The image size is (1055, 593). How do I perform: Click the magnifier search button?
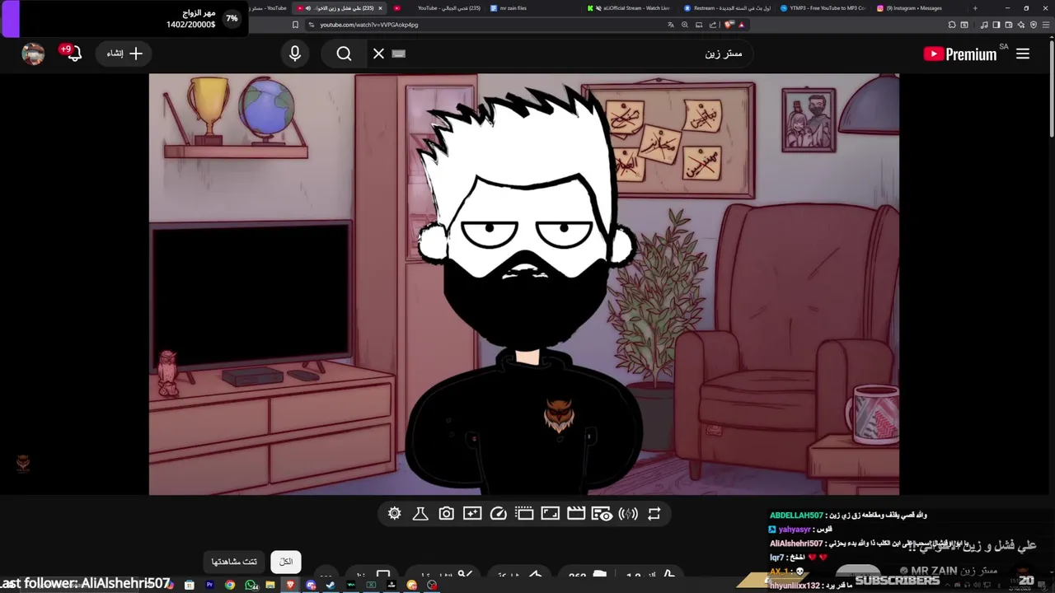tap(345, 54)
